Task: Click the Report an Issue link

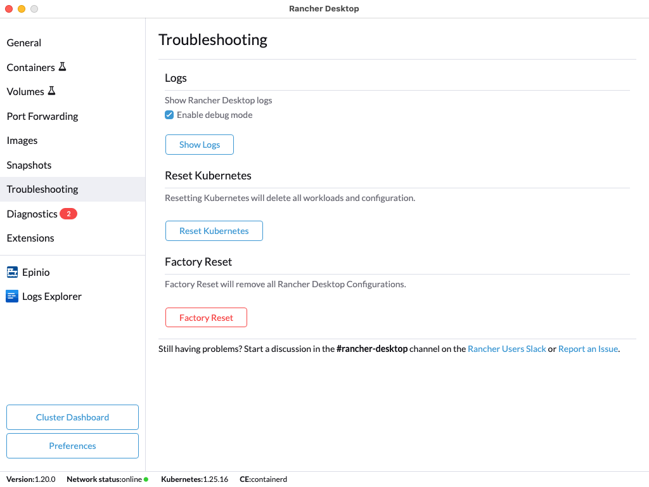Action: pyautogui.click(x=588, y=349)
